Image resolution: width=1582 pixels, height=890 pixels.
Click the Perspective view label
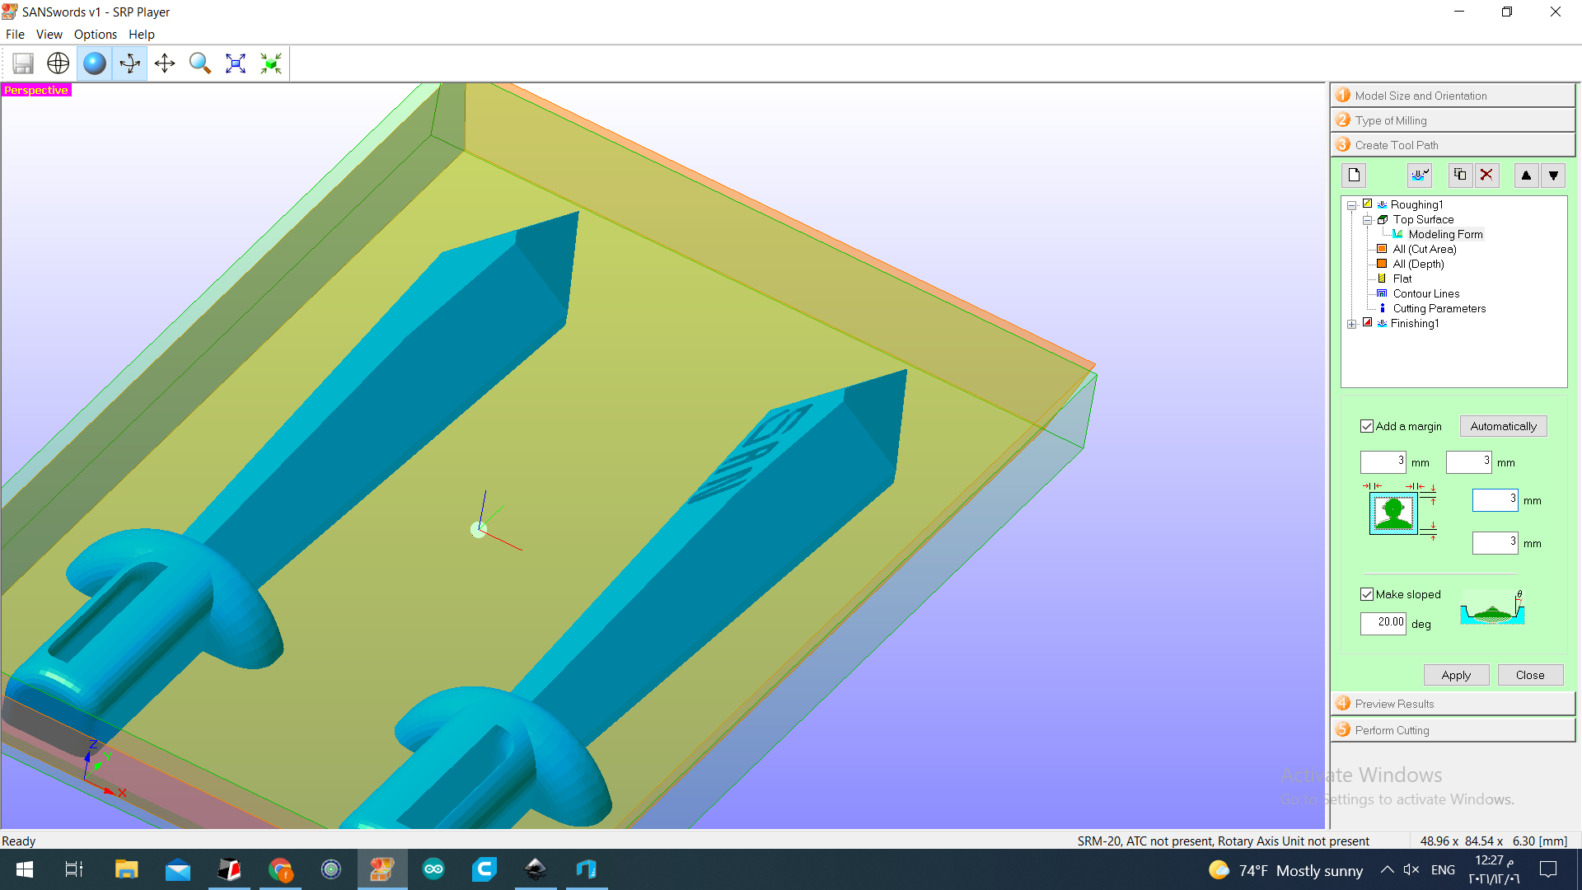point(36,90)
